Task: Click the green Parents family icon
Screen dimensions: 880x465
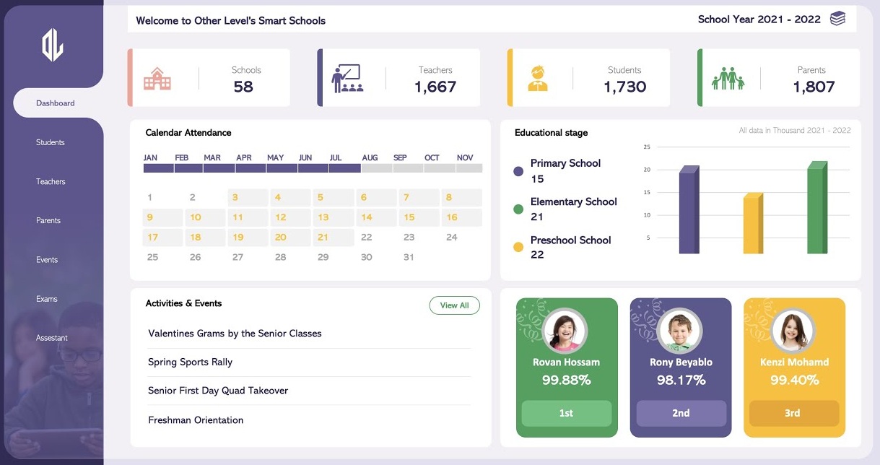Action: (728, 77)
